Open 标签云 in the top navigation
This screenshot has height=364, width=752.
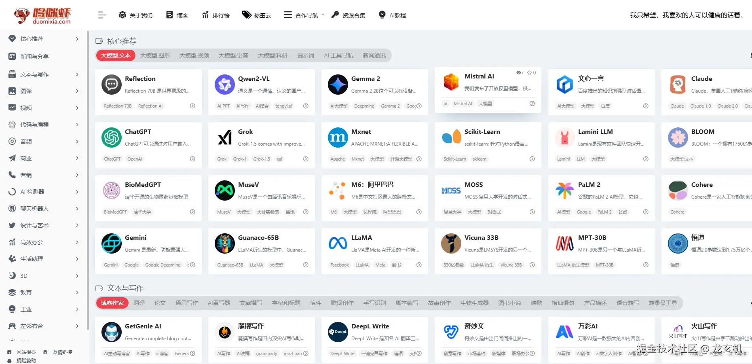coord(256,15)
